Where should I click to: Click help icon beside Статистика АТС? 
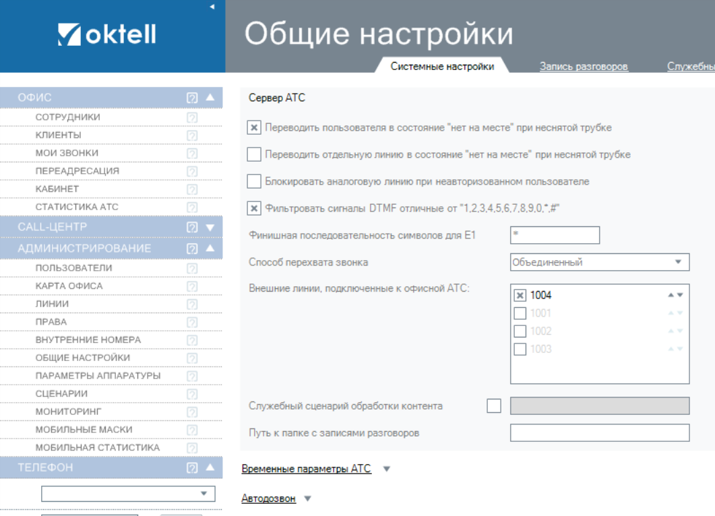click(192, 207)
